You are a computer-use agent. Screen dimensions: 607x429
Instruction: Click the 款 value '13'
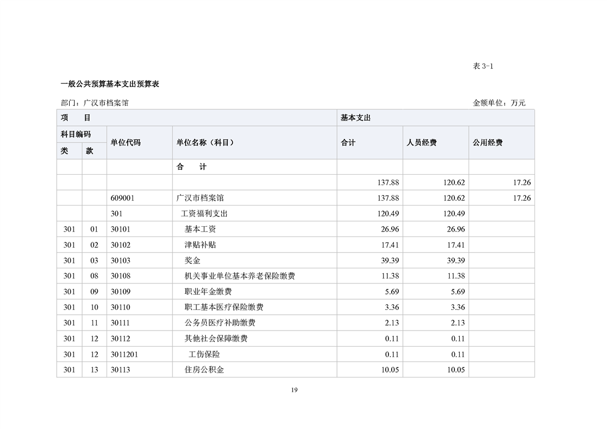point(95,370)
